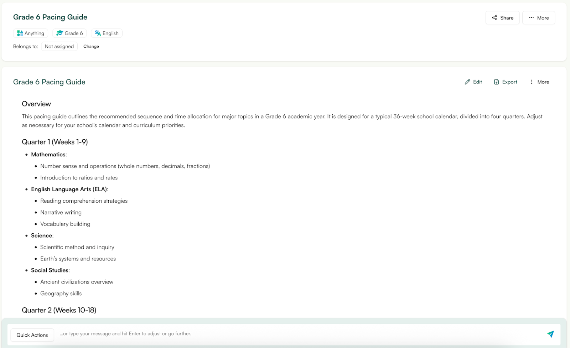
Task: Click the Quarter 2 (Weeks 10-18) heading
Action: [59, 310]
